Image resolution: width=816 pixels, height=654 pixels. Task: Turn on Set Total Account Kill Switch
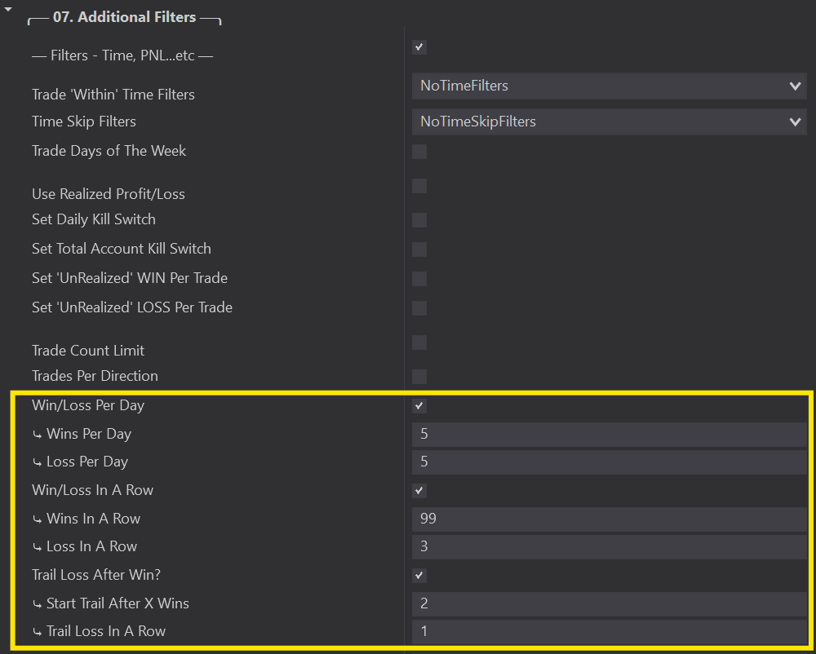[419, 250]
